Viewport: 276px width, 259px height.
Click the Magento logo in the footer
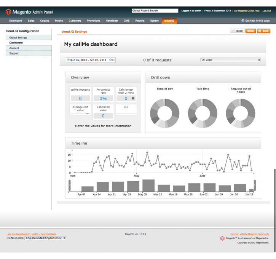pyautogui.click(x=222, y=238)
